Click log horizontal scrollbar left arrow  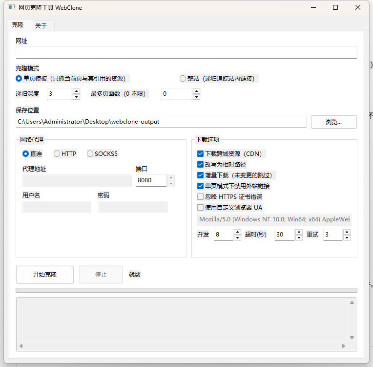pos(21,346)
